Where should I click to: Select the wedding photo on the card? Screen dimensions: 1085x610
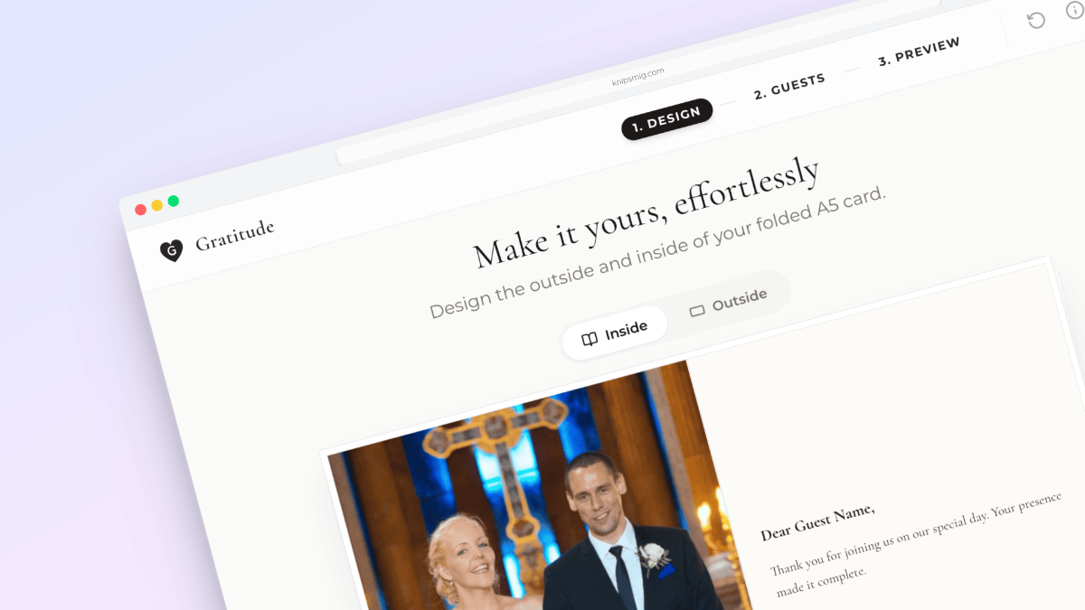coord(533,506)
